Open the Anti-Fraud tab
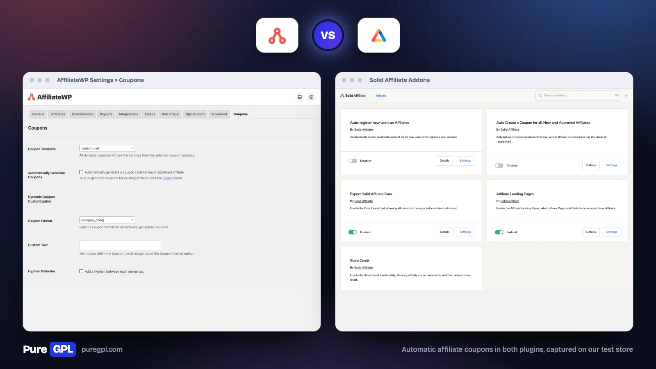This screenshot has width=656, height=369. coord(170,114)
